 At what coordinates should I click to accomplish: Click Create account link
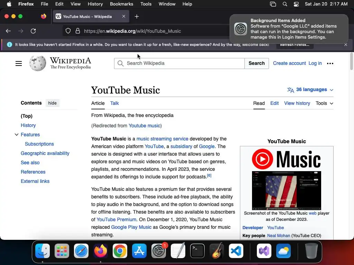[x=289, y=63]
